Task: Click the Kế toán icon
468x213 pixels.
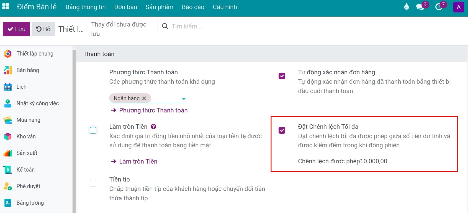Action: [x=8, y=170]
